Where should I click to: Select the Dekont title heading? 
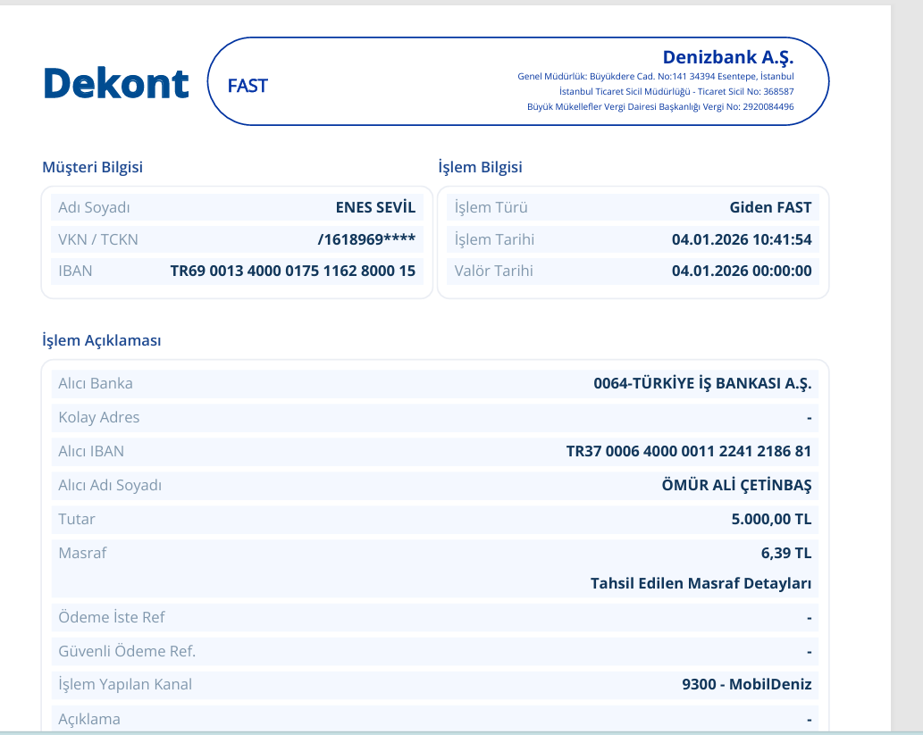116,84
